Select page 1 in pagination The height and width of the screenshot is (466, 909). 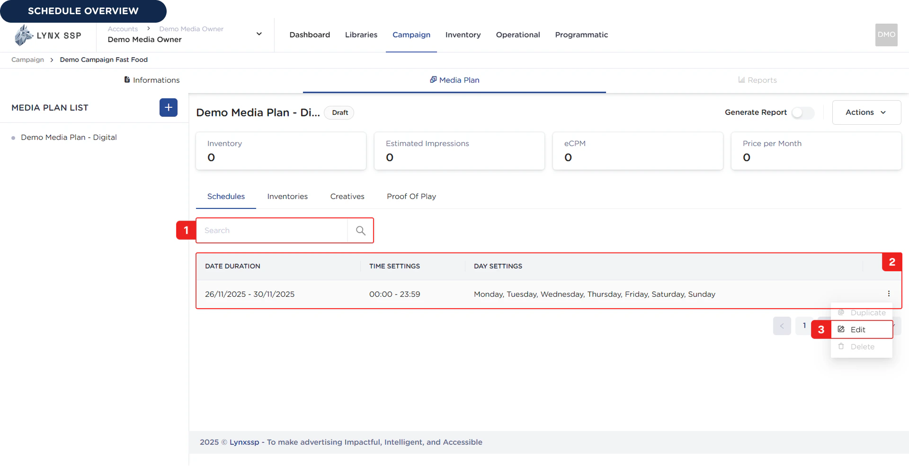(x=804, y=326)
